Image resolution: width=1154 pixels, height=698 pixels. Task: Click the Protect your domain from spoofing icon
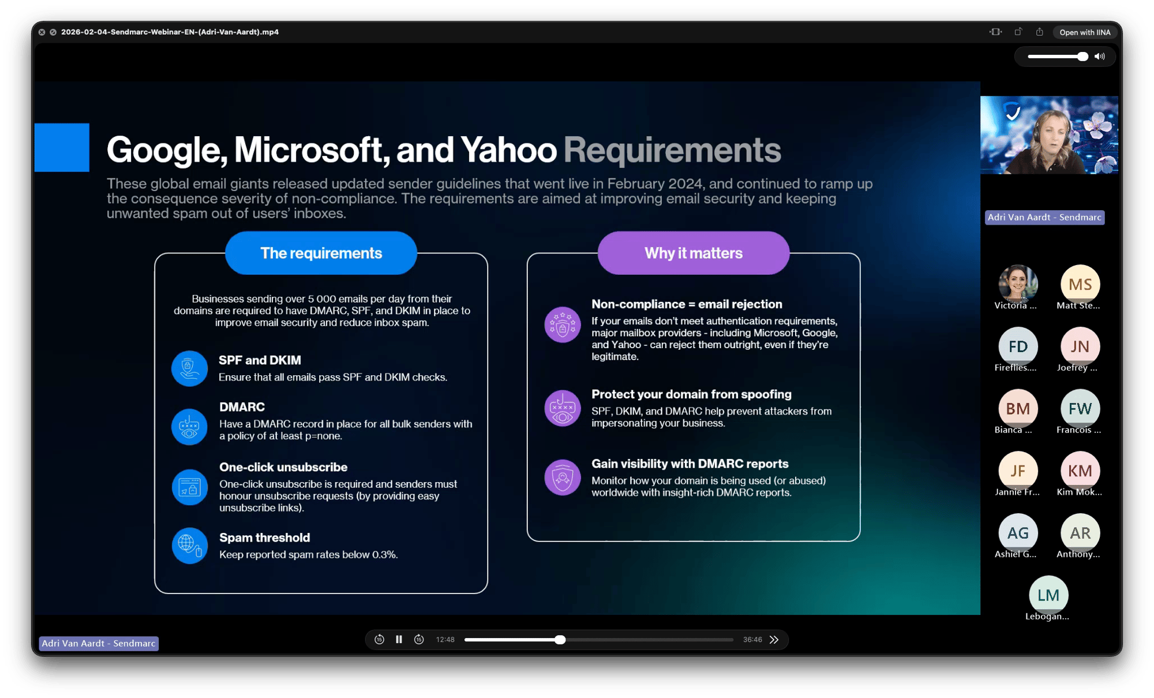point(563,408)
